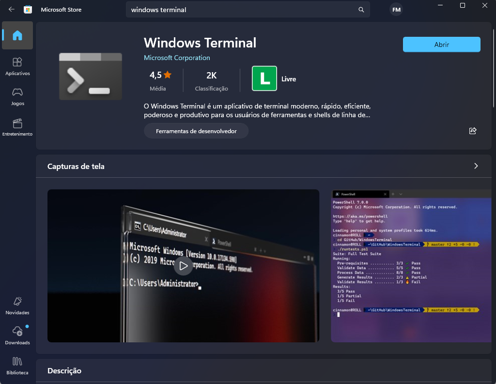
Task: Click the share icon
Action: pyautogui.click(x=473, y=131)
